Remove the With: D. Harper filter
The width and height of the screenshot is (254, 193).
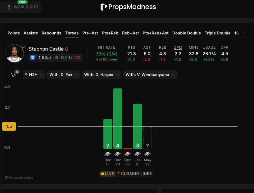(x=117, y=75)
